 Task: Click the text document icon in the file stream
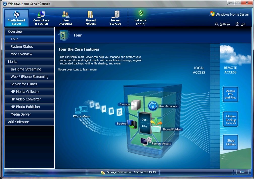[119, 112]
